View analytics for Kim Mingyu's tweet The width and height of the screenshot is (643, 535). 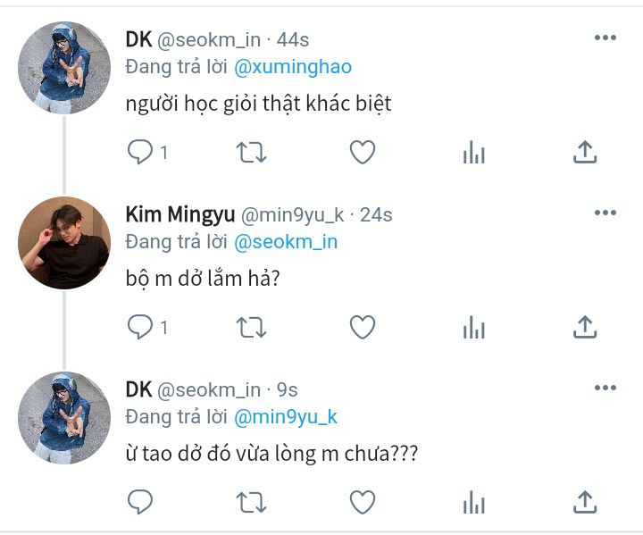474,328
